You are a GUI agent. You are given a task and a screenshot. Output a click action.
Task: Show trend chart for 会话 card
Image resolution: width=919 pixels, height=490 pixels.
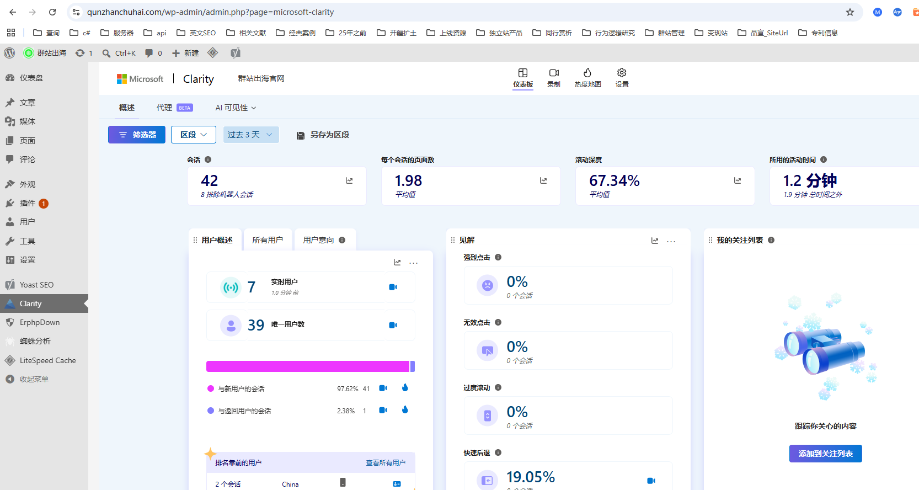click(x=349, y=180)
